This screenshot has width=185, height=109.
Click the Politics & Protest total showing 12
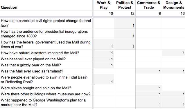click(x=125, y=13)
